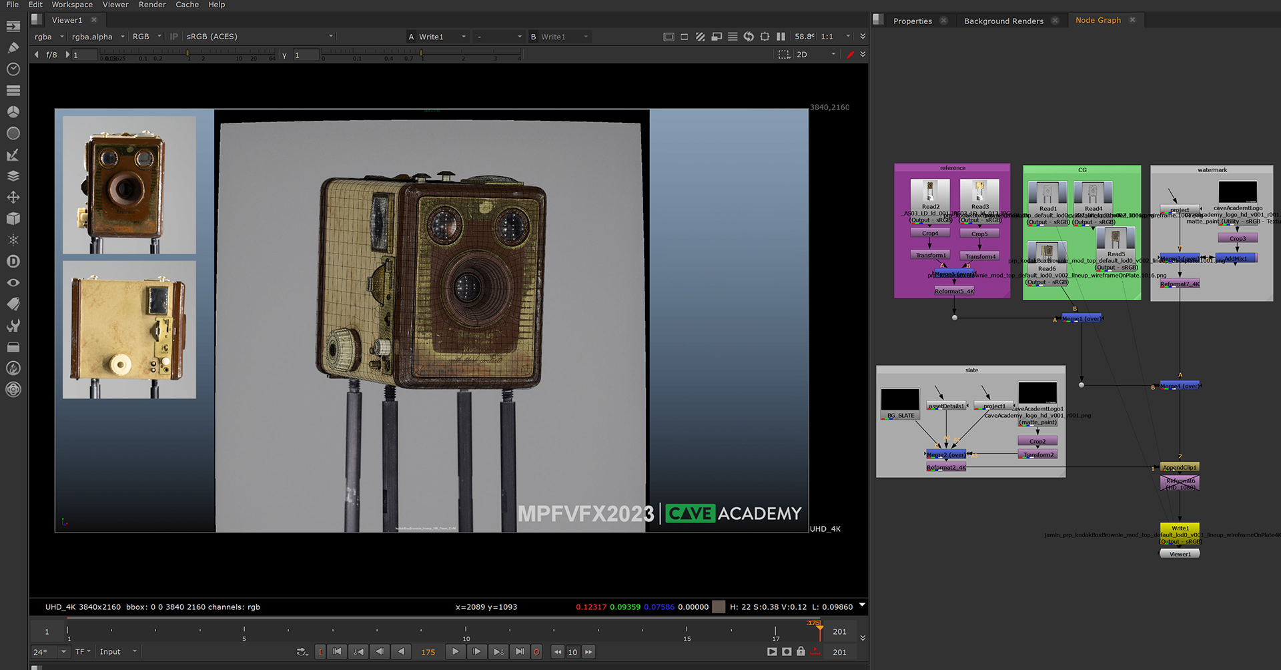Click the region of interest icon
This screenshot has width=1281, height=670.
tap(765, 37)
